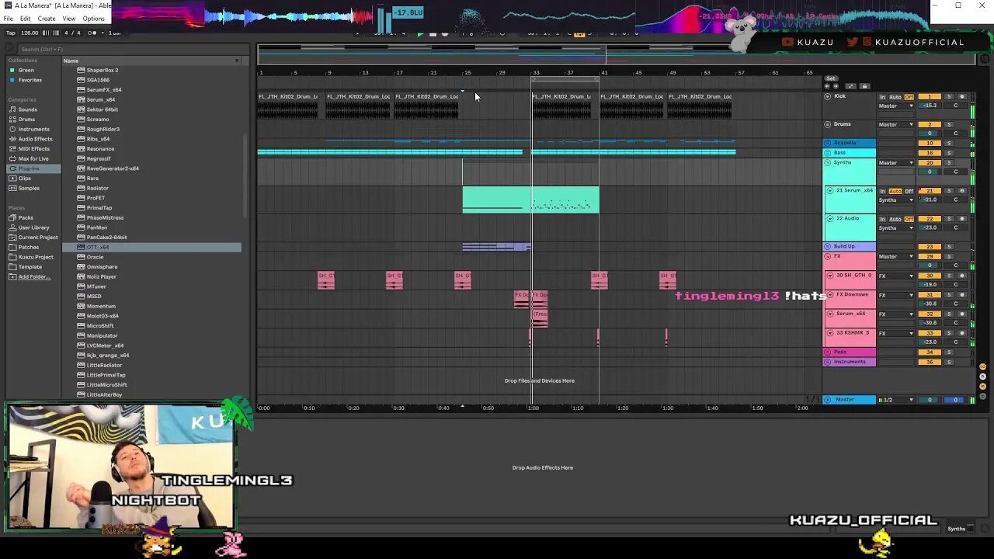Open the Drums category in browser
Image resolution: width=994 pixels, height=559 pixels.
point(26,120)
